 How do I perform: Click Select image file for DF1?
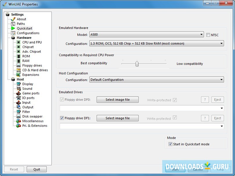point(118,118)
